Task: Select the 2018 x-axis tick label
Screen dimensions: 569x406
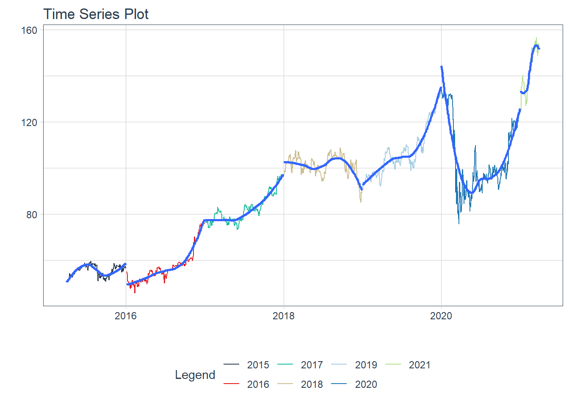Action: 284,316
